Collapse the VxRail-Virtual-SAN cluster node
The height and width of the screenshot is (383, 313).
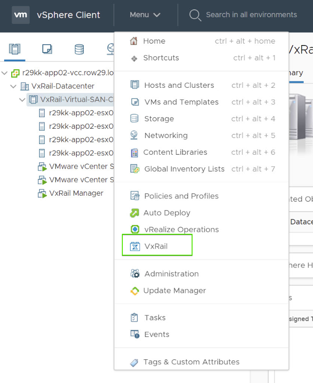pos(22,99)
